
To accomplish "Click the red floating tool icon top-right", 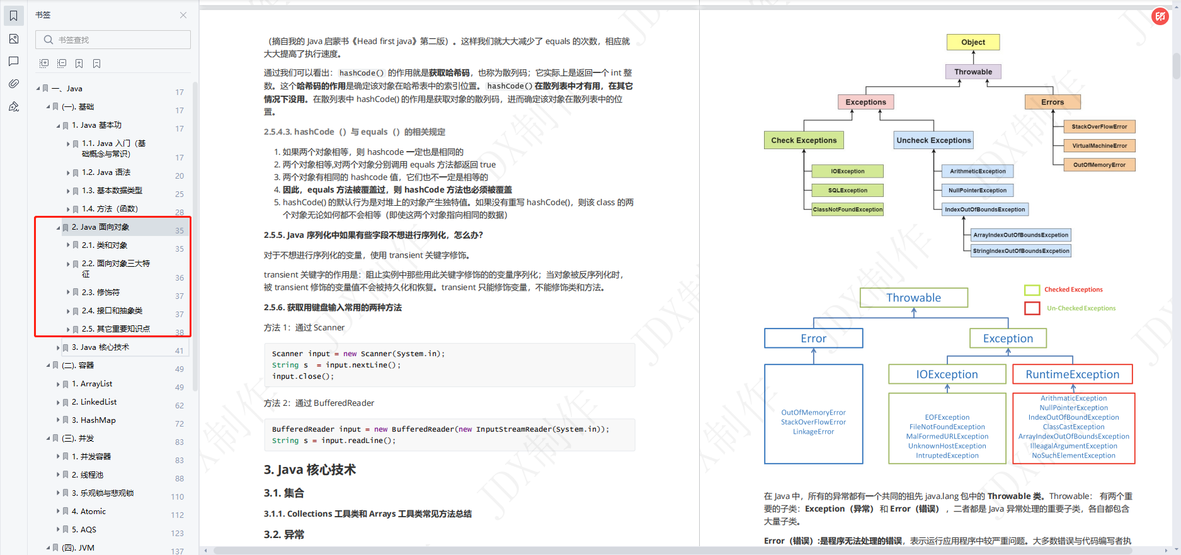I will click(x=1160, y=16).
